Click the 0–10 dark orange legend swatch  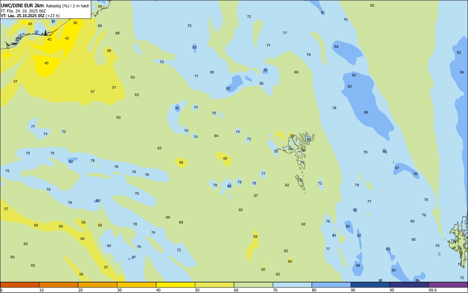20,285
